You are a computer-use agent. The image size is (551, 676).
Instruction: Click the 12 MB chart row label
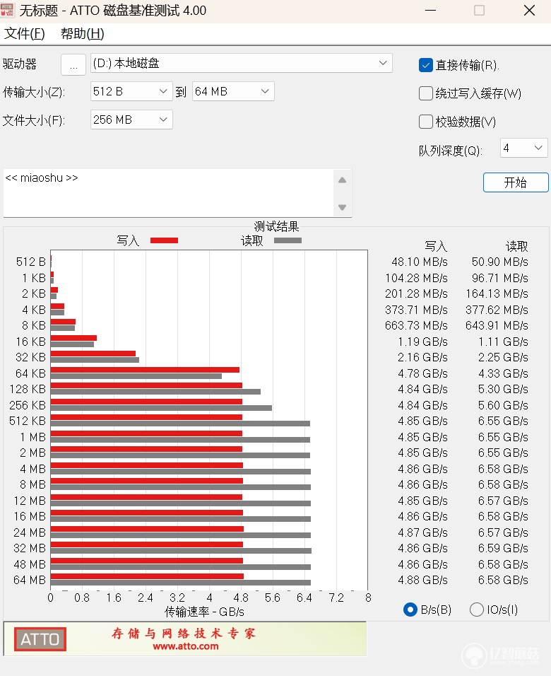[x=29, y=501]
